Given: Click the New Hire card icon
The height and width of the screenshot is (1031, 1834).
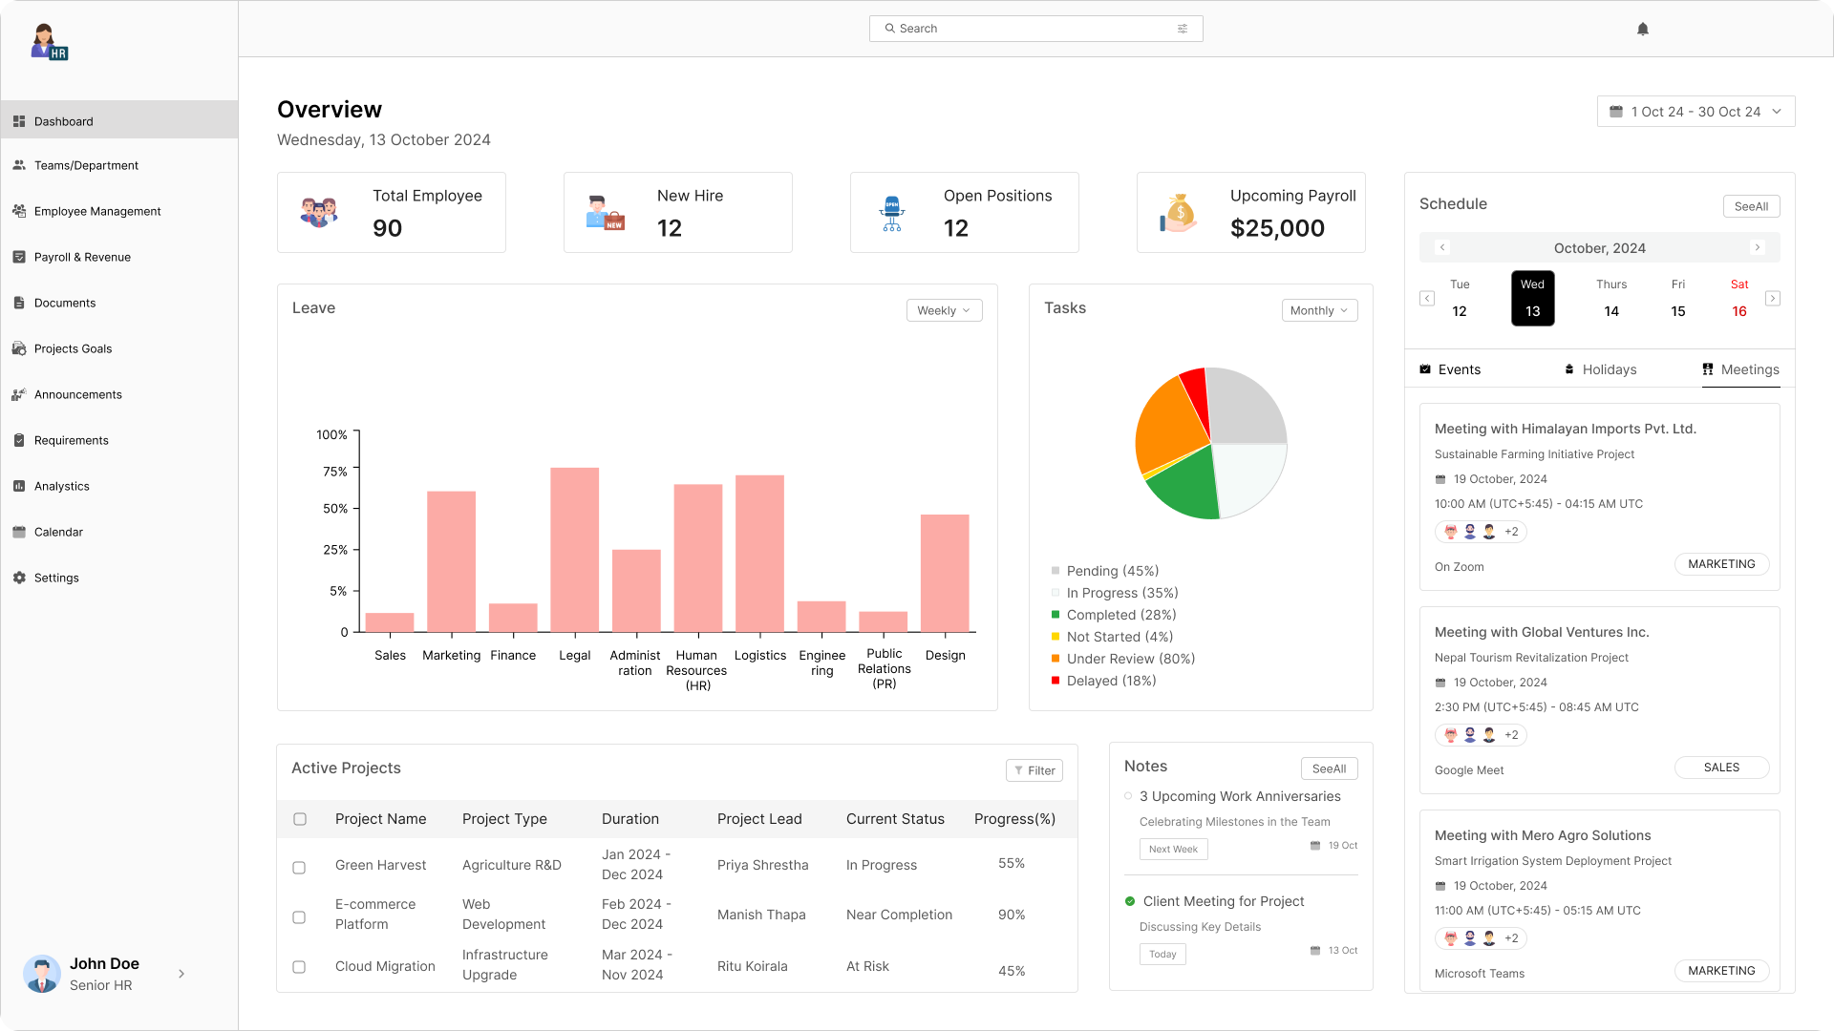Looking at the screenshot, I should click(x=605, y=212).
